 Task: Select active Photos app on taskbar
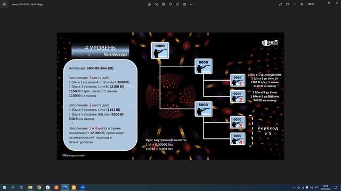[65, 187]
